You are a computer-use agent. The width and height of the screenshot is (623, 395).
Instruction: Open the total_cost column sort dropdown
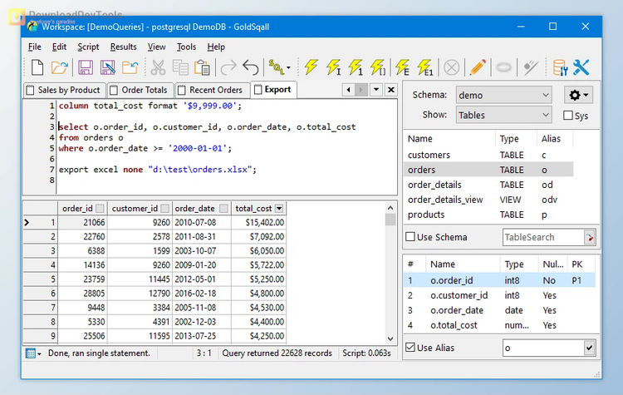pyautogui.click(x=279, y=209)
